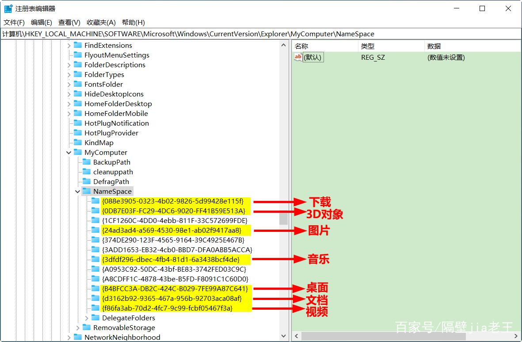Click the tree pane scroll-up arrow
The width and height of the screenshot is (522, 342).
click(x=283, y=45)
